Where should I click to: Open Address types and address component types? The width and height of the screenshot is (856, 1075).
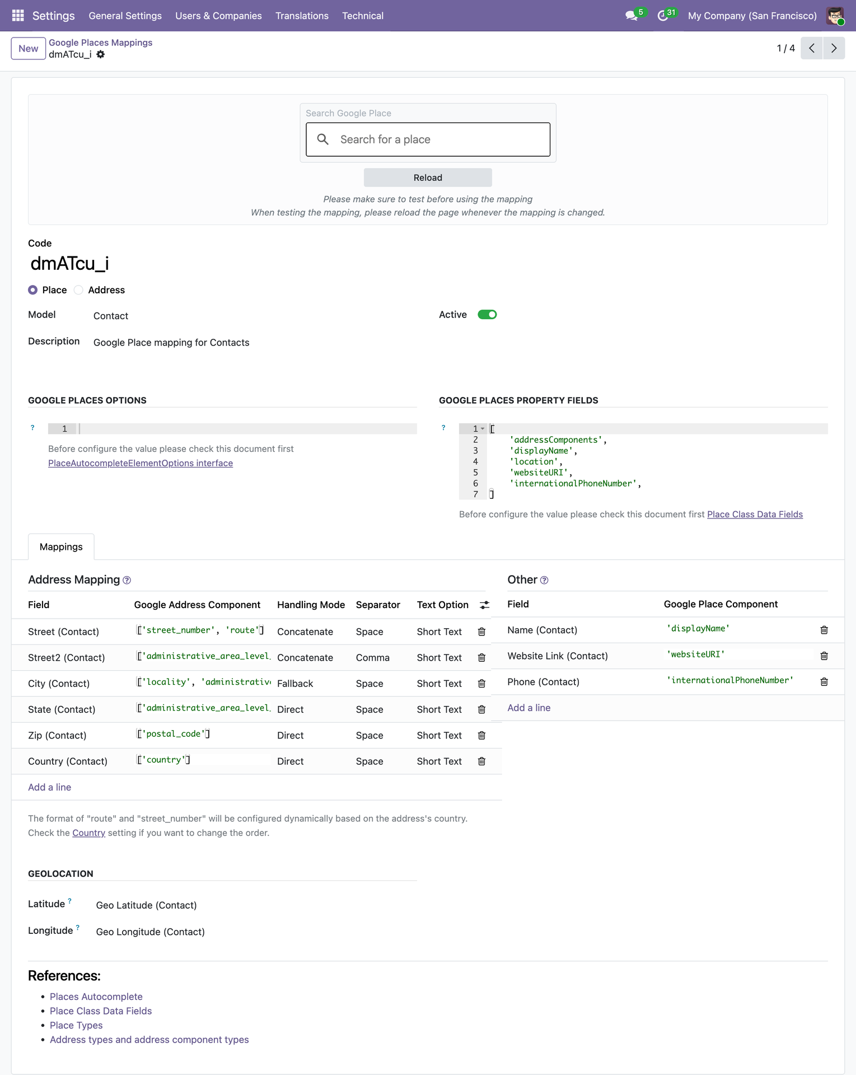pos(149,1040)
